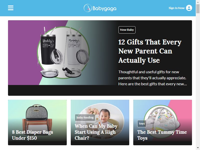This screenshot has height=150, width=200.
Task: Click the vertical scrollbar thumb
Action: 198,8
